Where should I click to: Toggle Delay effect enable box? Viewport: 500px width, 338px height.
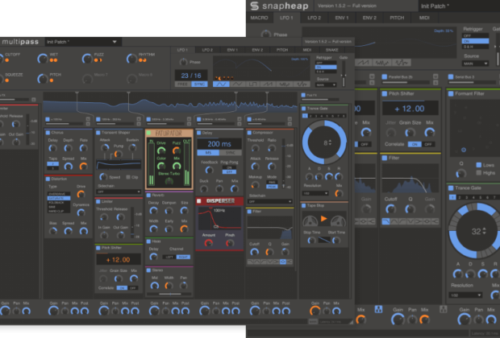pos(198,133)
